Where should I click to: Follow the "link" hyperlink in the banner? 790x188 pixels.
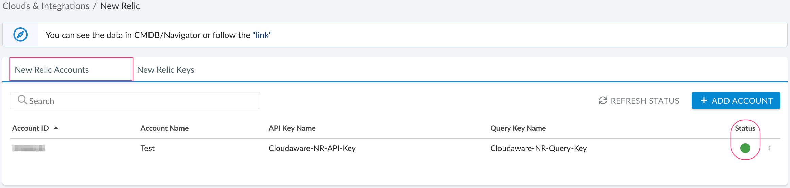(262, 35)
